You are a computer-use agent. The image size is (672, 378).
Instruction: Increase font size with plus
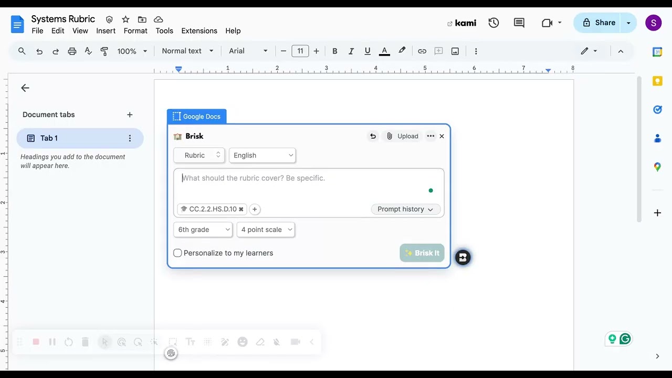pyautogui.click(x=316, y=51)
